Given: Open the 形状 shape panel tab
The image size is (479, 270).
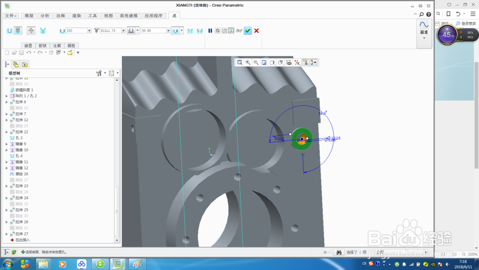Looking at the screenshot, I should [x=43, y=46].
